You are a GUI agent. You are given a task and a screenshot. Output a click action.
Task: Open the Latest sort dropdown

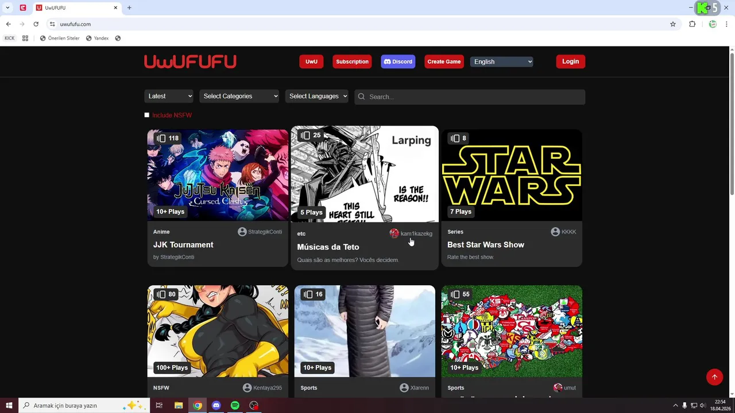pos(169,96)
